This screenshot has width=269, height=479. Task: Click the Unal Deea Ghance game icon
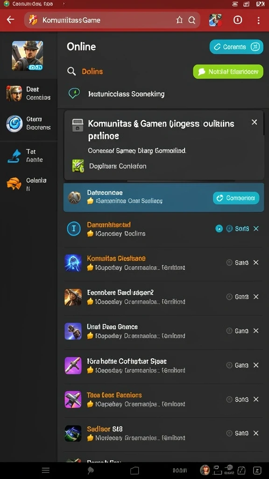(73, 332)
